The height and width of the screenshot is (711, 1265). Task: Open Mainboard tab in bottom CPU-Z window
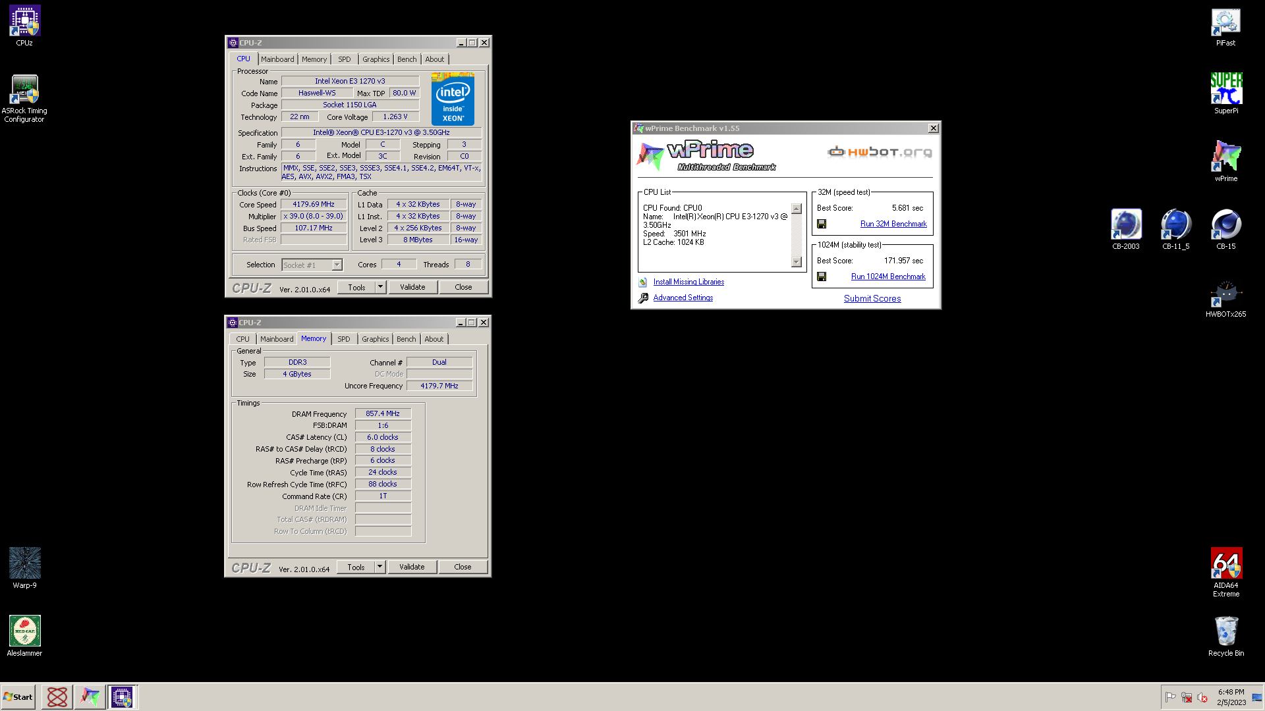pyautogui.click(x=277, y=339)
